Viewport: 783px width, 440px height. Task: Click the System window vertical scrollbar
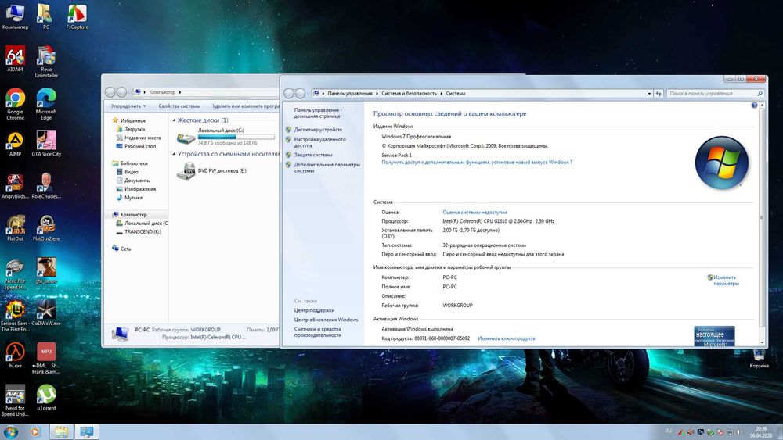(762, 223)
